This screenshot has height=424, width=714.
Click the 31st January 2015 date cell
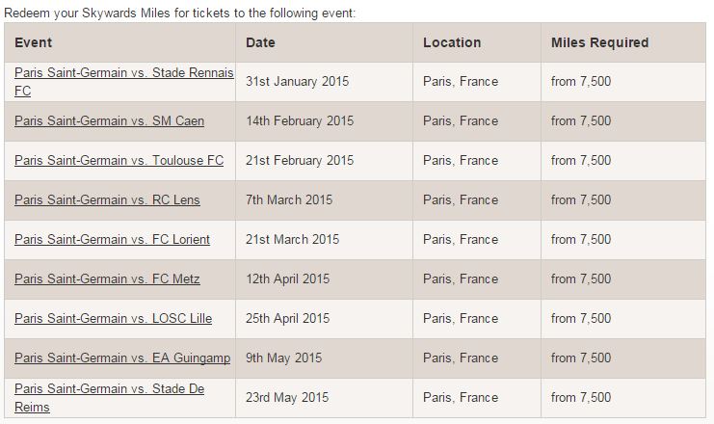point(299,82)
